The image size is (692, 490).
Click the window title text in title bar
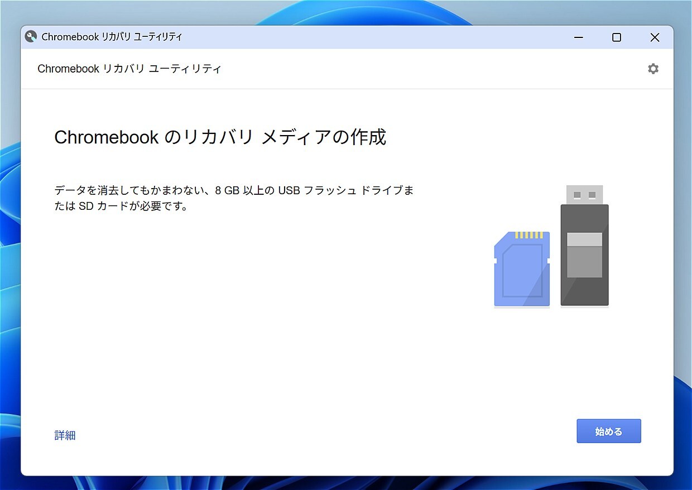pos(112,37)
